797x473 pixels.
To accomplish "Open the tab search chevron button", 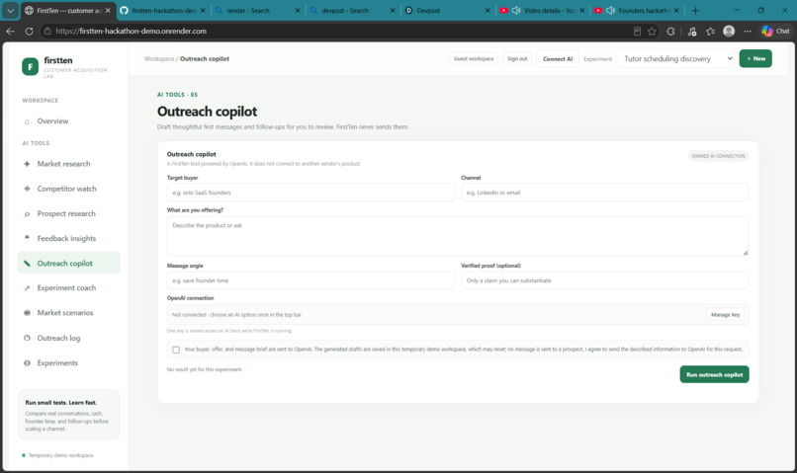I will click(x=10, y=10).
